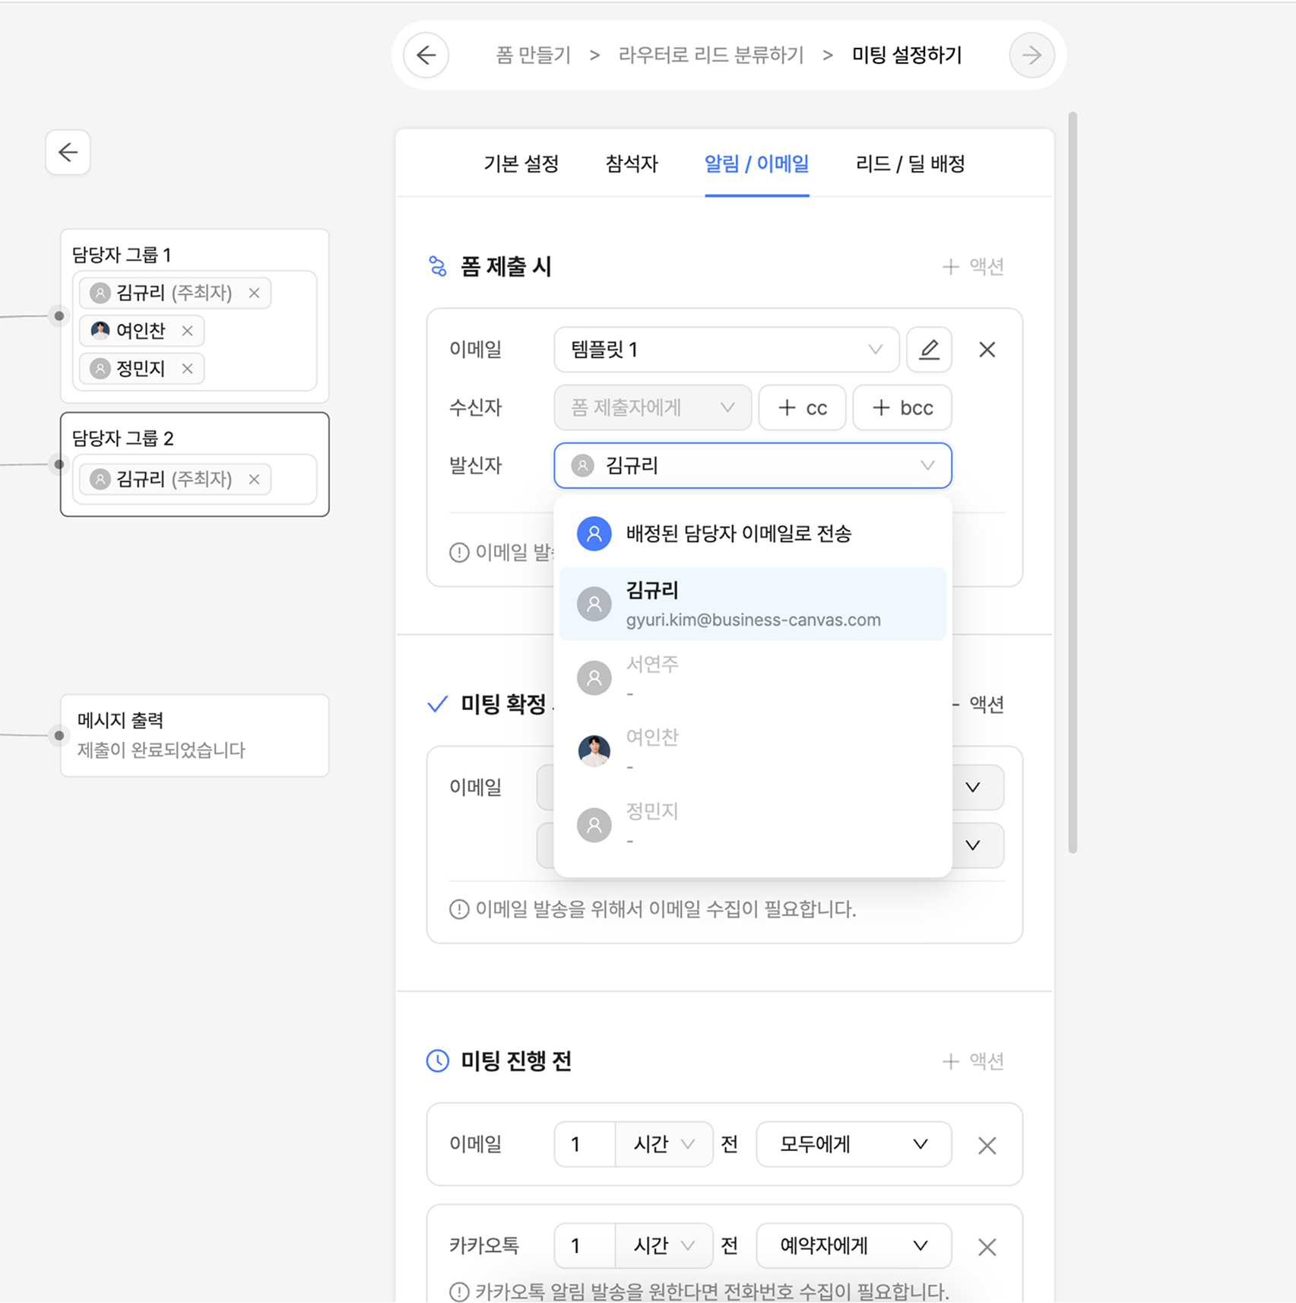
Task: Add an action to 폼 제출 시
Action: coord(973,267)
